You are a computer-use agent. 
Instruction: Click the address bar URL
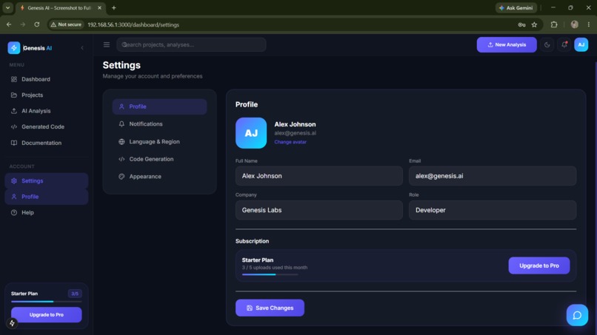click(x=133, y=24)
